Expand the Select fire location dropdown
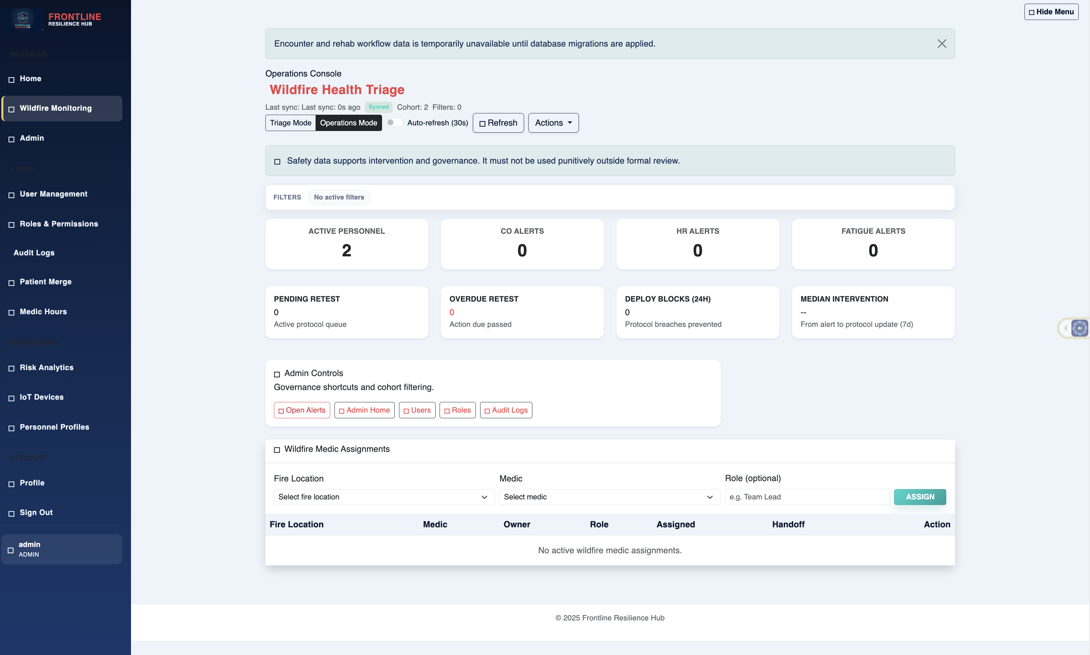This screenshot has width=1090, height=655. [x=383, y=497]
